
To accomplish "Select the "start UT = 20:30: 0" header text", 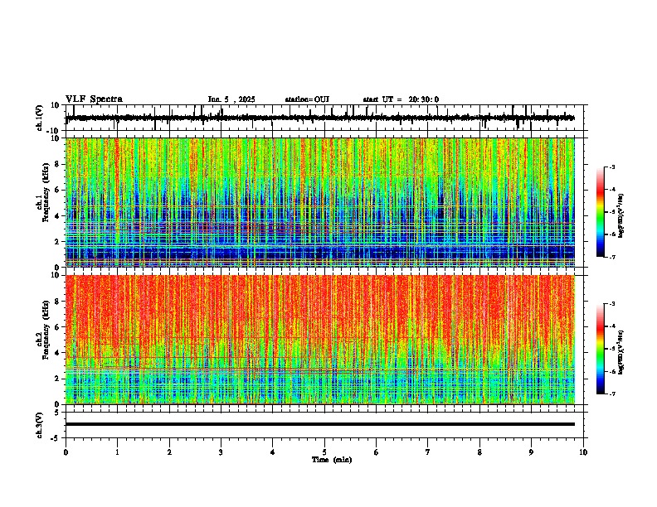I will point(401,99).
